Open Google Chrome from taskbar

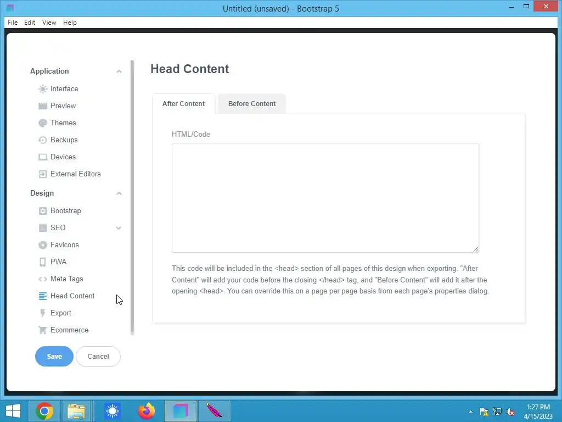tap(44, 411)
